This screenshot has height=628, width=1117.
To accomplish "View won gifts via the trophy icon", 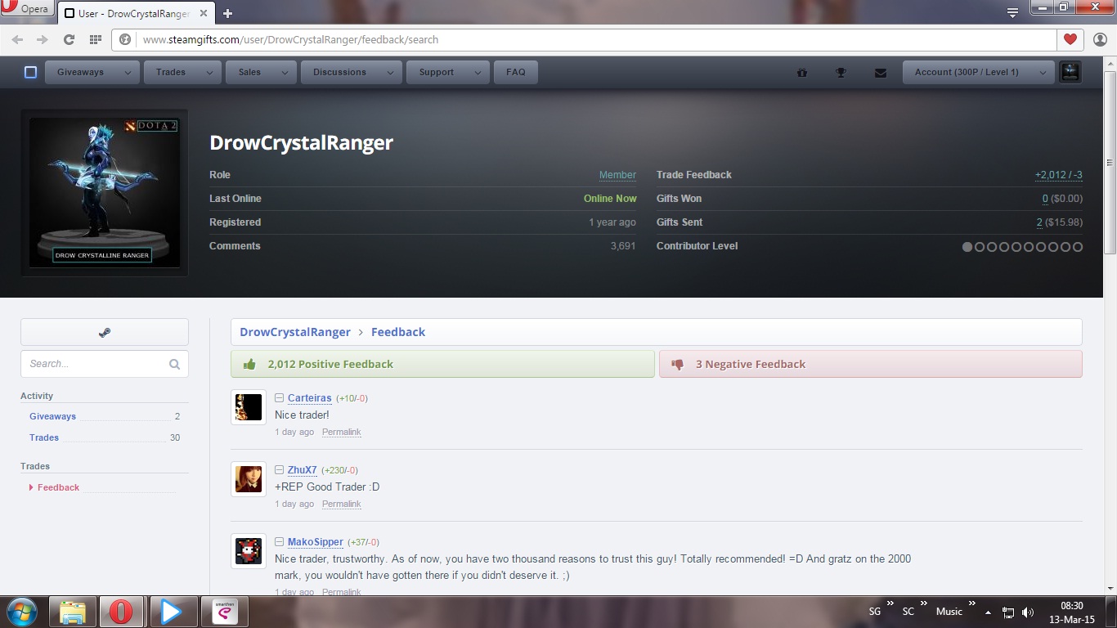I will click(841, 73).
